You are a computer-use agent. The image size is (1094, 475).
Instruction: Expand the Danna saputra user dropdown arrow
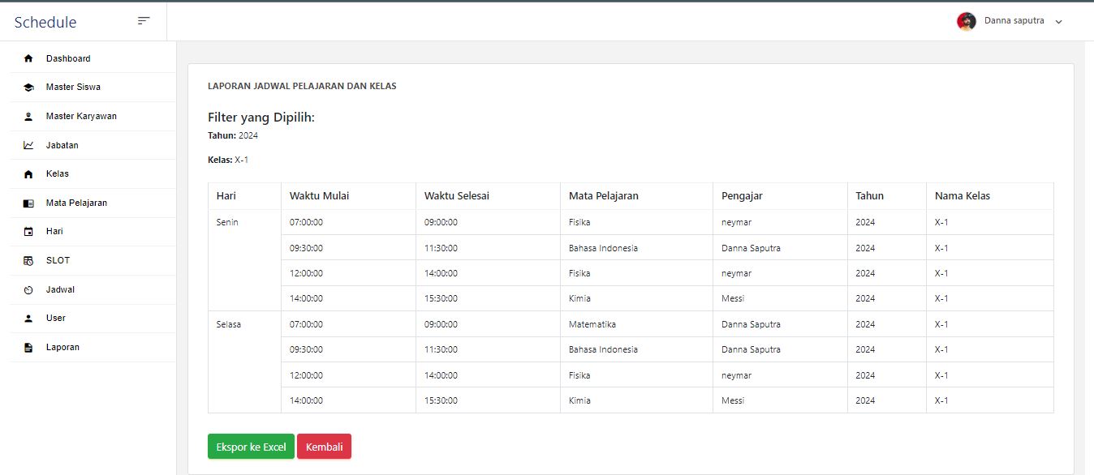(x=1058, y=22)
